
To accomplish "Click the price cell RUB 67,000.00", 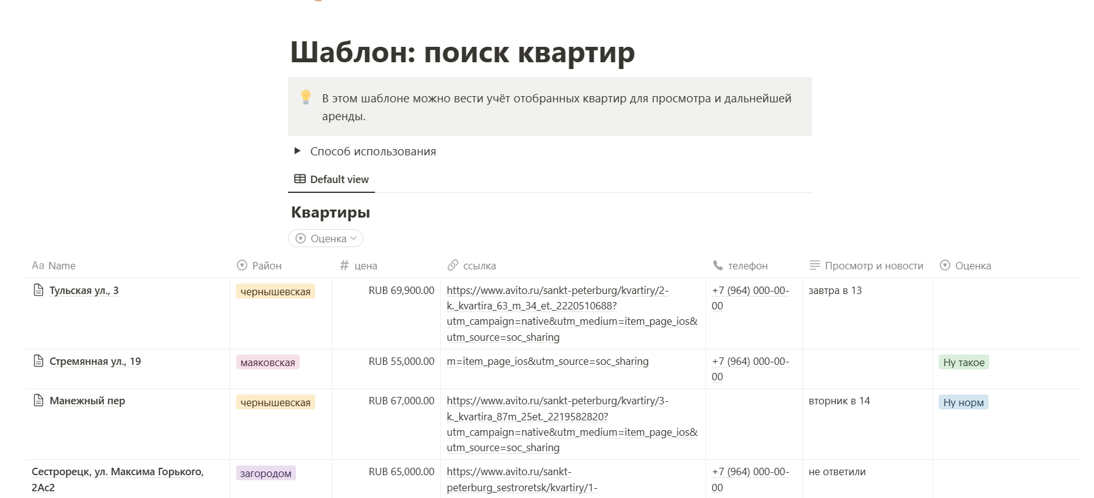I will click(x=401, y=401).
